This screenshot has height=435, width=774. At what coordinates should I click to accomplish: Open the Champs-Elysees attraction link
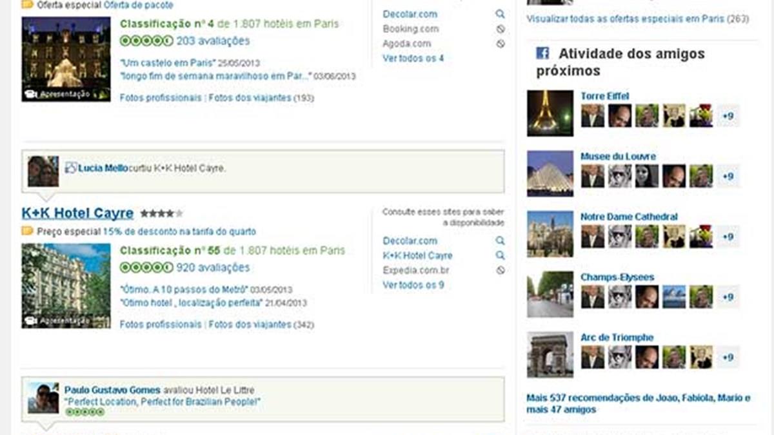617,277
